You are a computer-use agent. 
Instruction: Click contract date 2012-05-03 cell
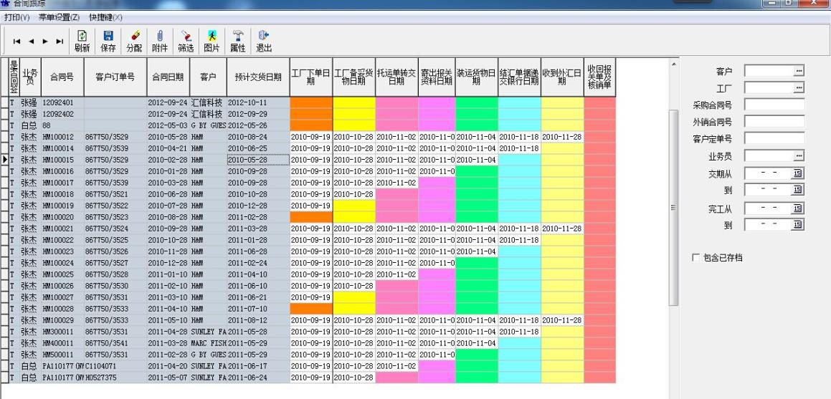click(x=168, y=126)
